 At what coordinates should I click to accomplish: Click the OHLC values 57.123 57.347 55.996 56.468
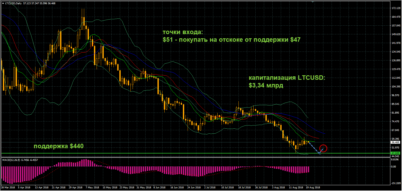tap(39, 3)
